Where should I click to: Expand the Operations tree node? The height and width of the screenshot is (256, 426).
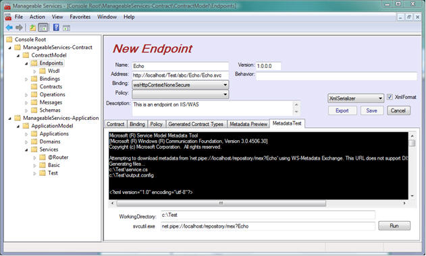26,95
